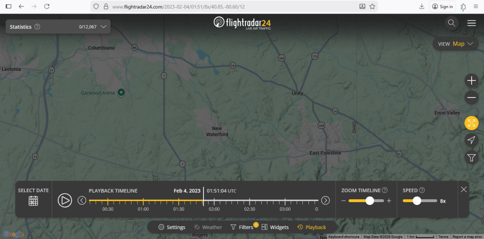Step timeline backward with left arrow

(x=82, y=200)
